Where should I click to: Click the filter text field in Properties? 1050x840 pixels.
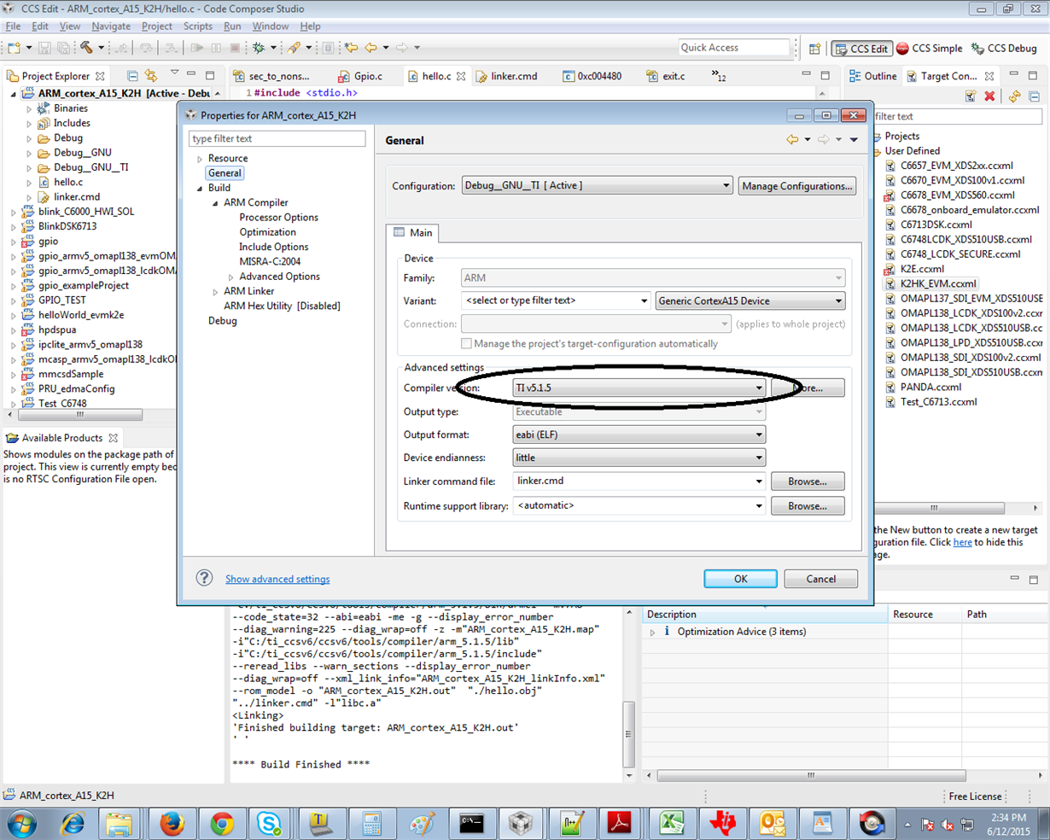coord(277,138)
